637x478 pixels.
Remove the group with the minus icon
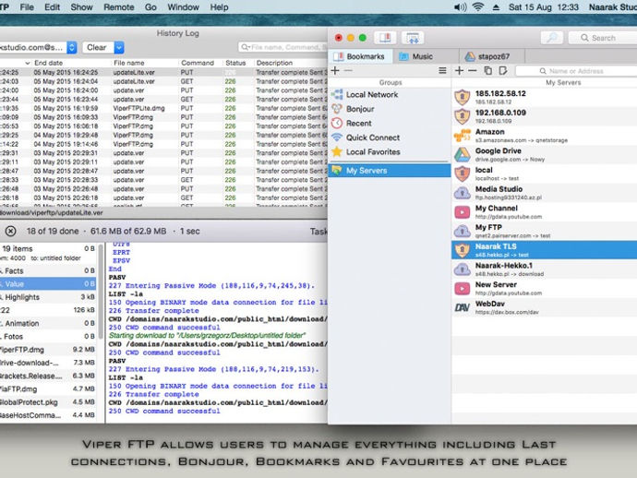click(348, 71)
